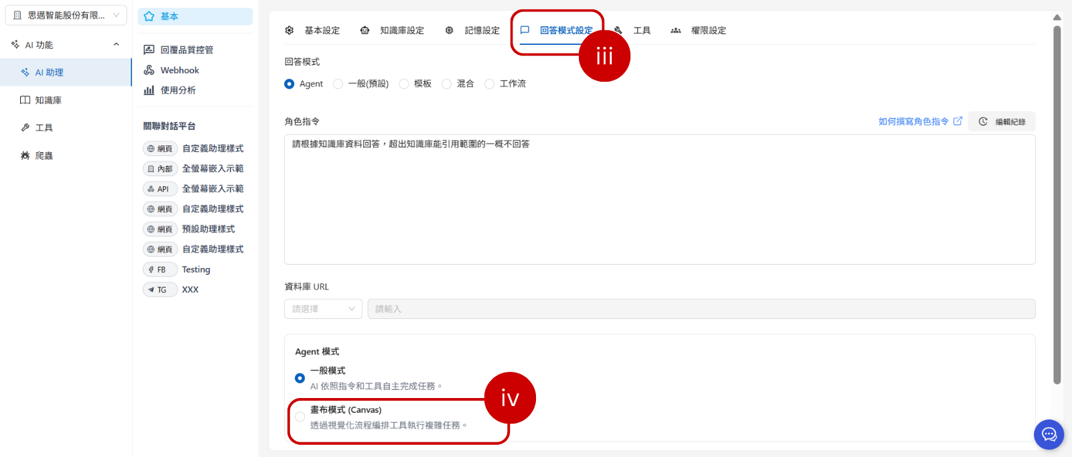1072x457 pixels.
Task: Click the Webhook icon in sidebar
Action: point(149,70)
